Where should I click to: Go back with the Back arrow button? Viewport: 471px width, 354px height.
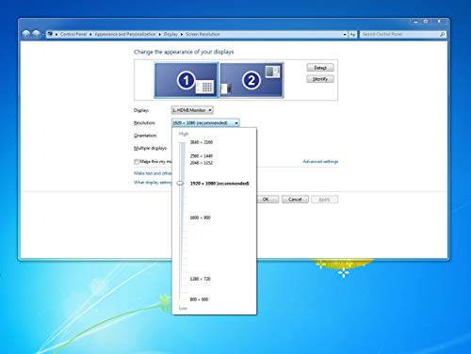26,34
